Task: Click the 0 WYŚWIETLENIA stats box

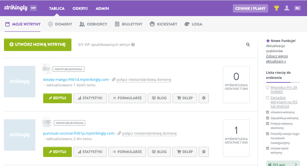Action: tap(236, 84)
